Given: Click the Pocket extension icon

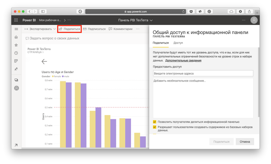Looking at the screenshot, I should pos(191,11).
